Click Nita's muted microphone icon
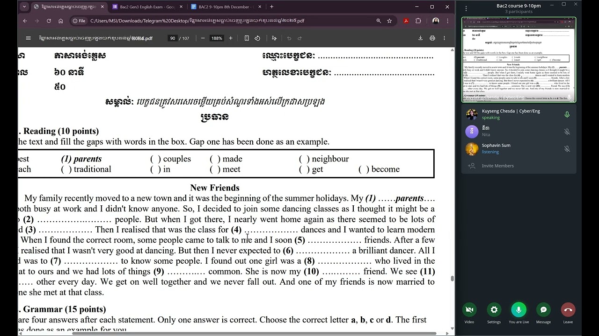This screenshot has height=336, width=599. pos(567,132)
